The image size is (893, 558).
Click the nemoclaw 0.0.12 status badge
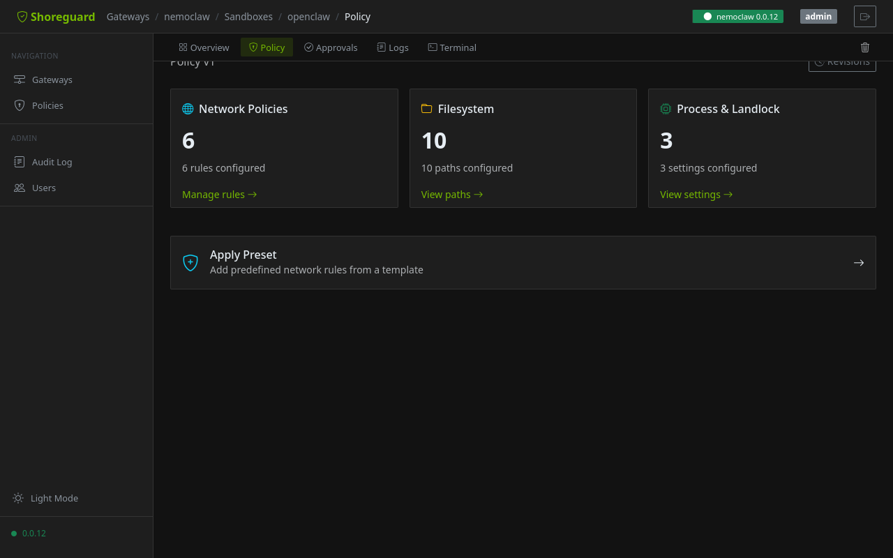click(x=737, y=17)
